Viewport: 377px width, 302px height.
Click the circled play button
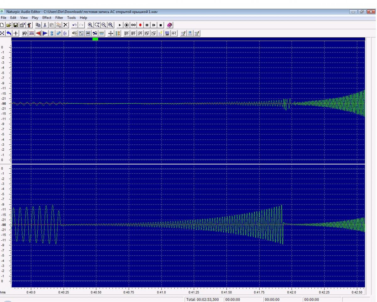click(x=127, y=25)
